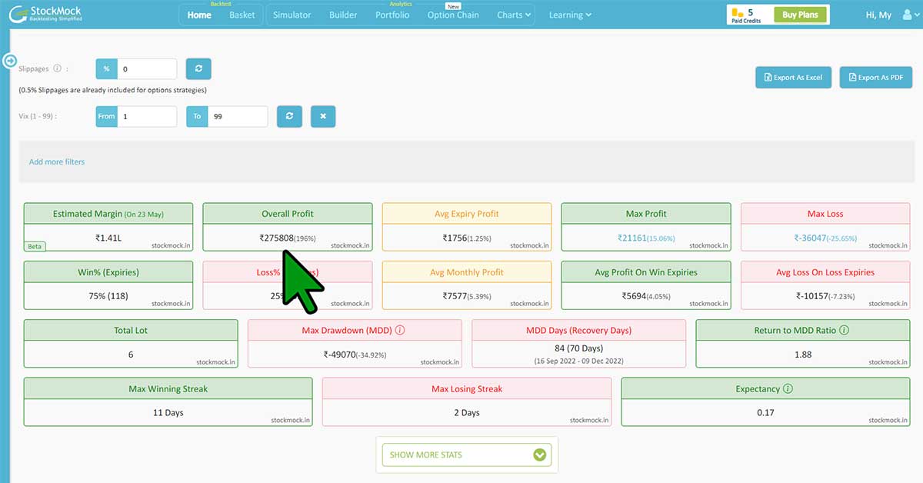The height and width of the screenshot is (483, 923).
Task: Export results as PDF
Action: click(875, 77)
